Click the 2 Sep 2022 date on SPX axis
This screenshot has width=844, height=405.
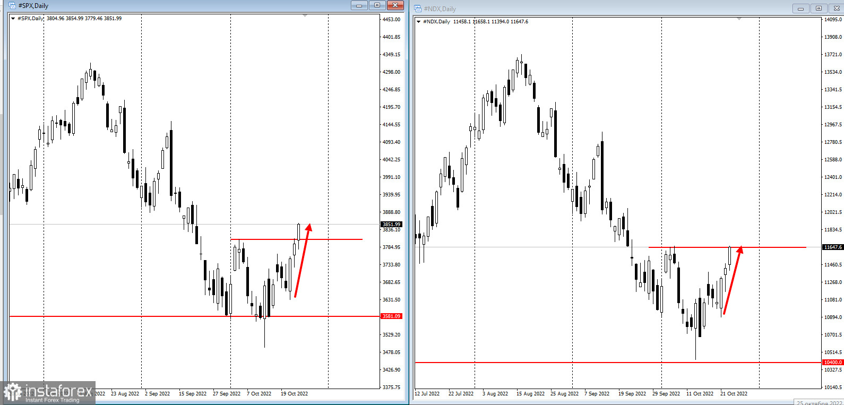[x=157, y=394]
